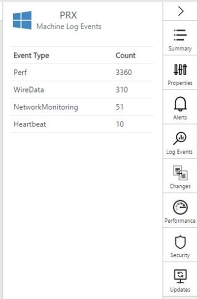
Task: Open the Updates monitor icon
Action: coord(180,276)
